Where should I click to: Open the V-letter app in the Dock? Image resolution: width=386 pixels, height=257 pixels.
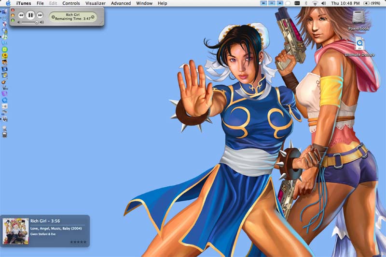[x=5, y=88]
